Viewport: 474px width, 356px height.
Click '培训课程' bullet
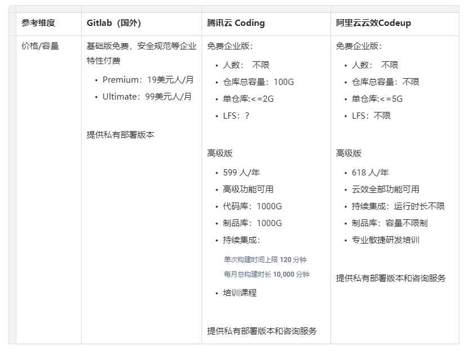click(240, 293)
